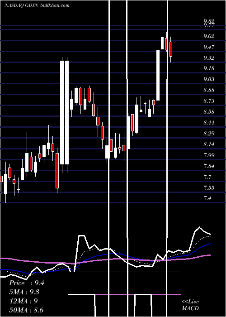This screenshot has width=226, height=317.
Task: Select the 9.62 price axis label
Action: 209,36
